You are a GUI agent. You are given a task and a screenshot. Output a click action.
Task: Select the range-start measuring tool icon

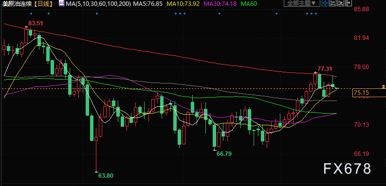point(333,3)
